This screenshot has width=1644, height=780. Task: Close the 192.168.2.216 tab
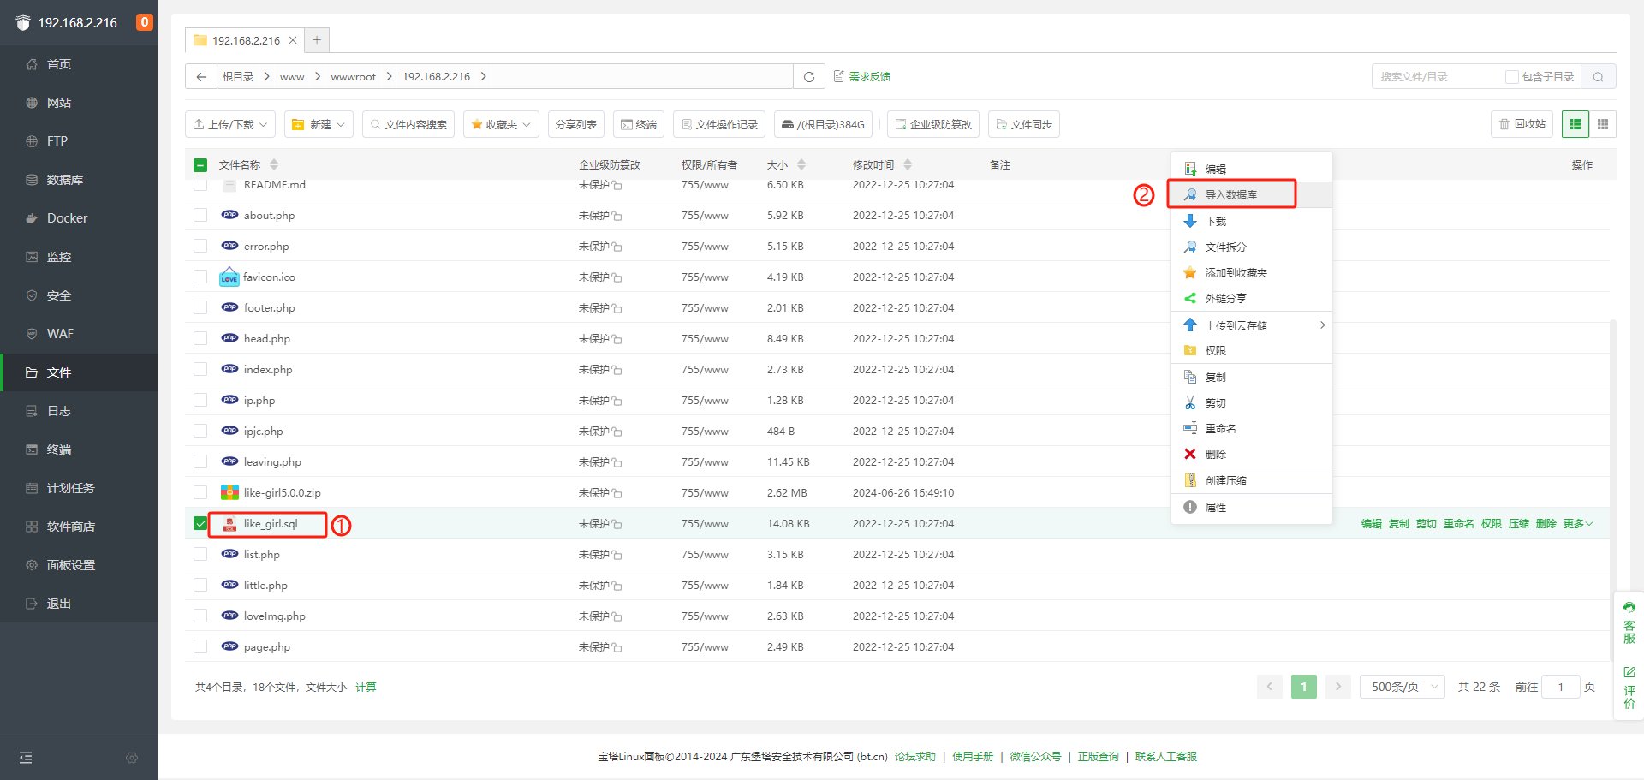coord(293,40)
